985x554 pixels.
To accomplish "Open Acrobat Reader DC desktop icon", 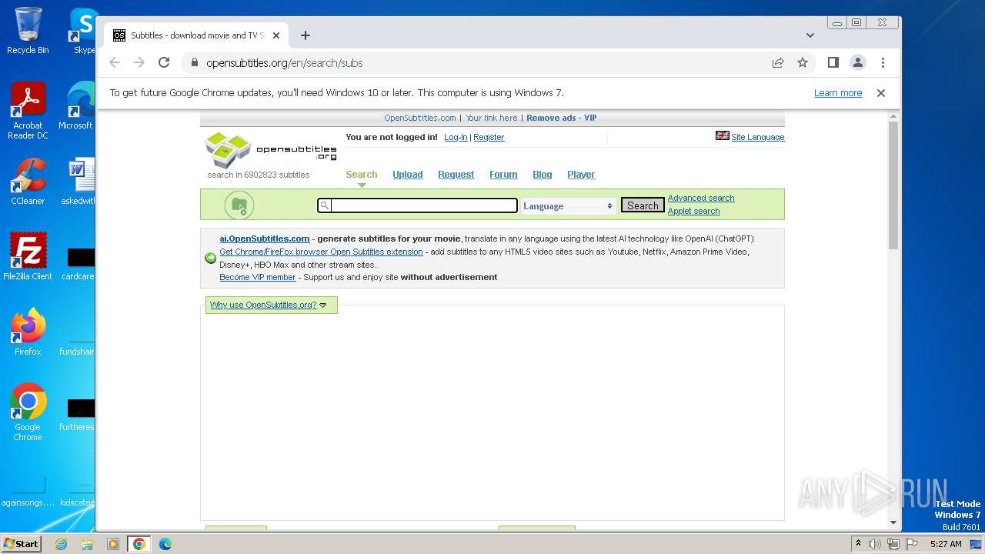I will 28,111.
